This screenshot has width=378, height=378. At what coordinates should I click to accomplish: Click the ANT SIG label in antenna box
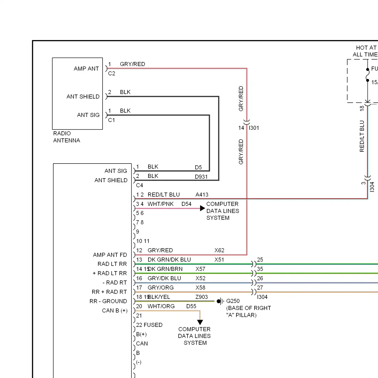(x=88, y=115)
